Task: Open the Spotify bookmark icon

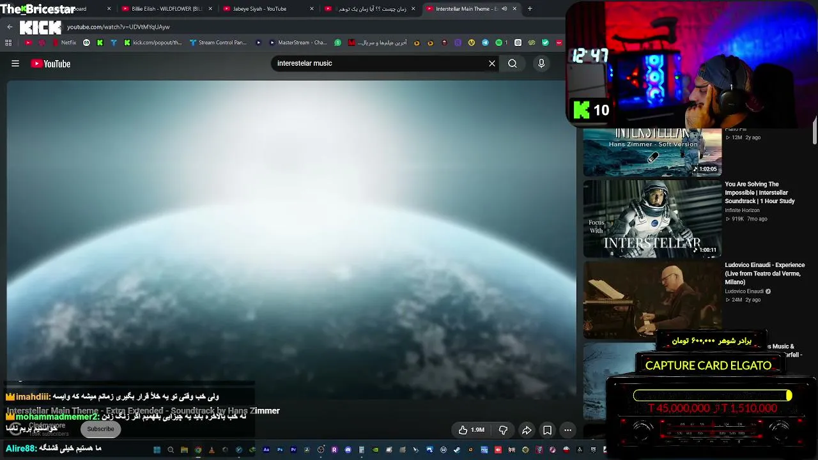Action: (499, 43)
